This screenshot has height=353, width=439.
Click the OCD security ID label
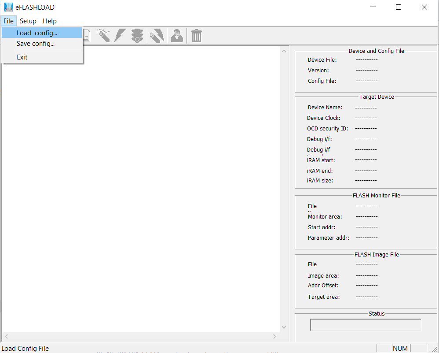coord(328,129)
